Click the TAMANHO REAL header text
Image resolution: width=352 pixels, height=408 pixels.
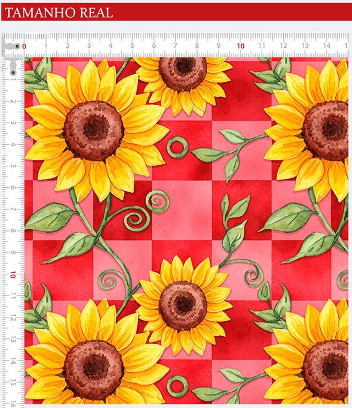pyautogui.click(x=59, y=12)
